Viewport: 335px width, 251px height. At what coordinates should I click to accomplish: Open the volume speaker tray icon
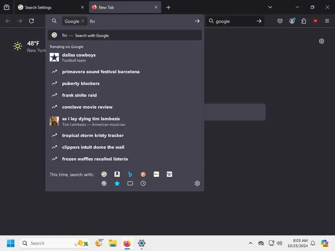pyautogui.click(x=279, y=243)
